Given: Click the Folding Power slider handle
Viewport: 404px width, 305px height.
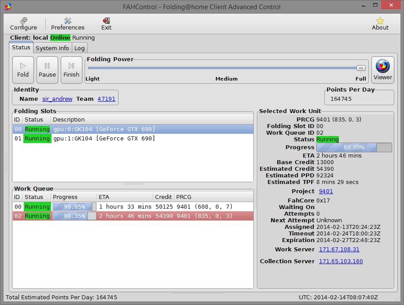Looking at the screenshot, I should click(x=361, y=68).
